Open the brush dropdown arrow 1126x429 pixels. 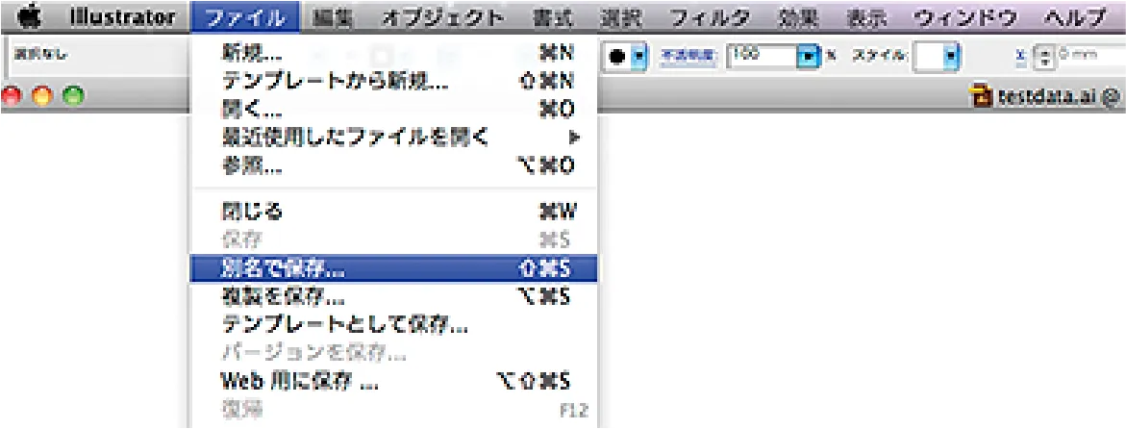(x=639, y=56)
